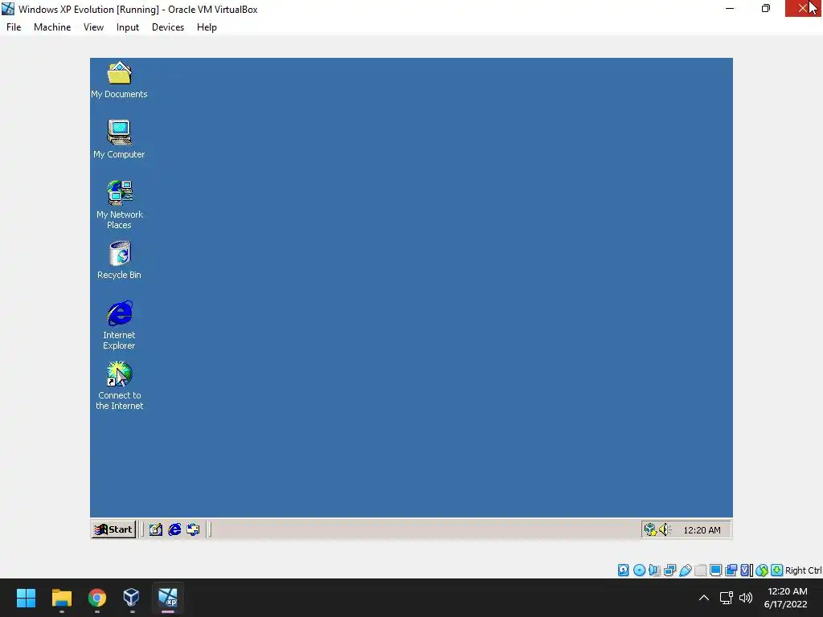Open File Explorer from host taskbar
The width and height of the screenshot is (823, 617).
[61, 598]
